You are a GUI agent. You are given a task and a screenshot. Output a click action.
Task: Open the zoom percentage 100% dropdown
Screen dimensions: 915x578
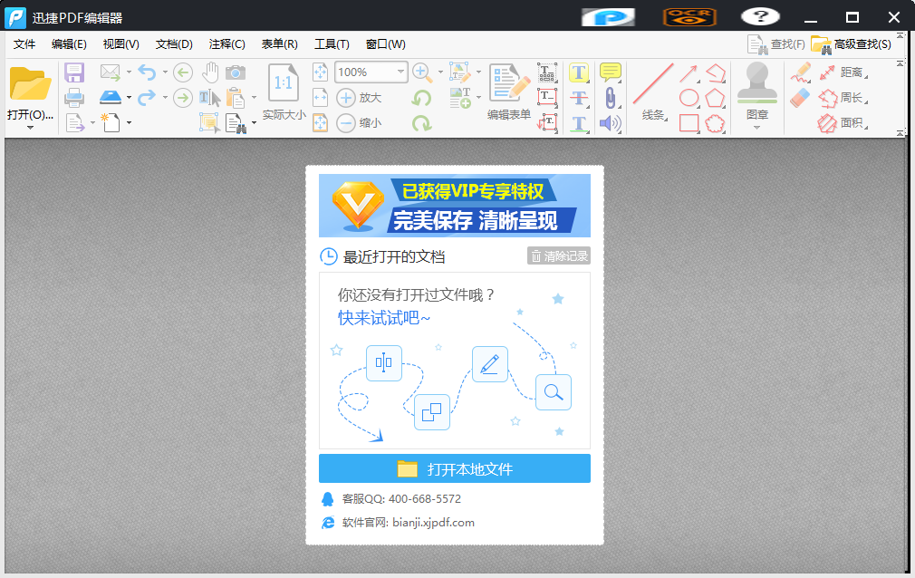tap(400, 72)
